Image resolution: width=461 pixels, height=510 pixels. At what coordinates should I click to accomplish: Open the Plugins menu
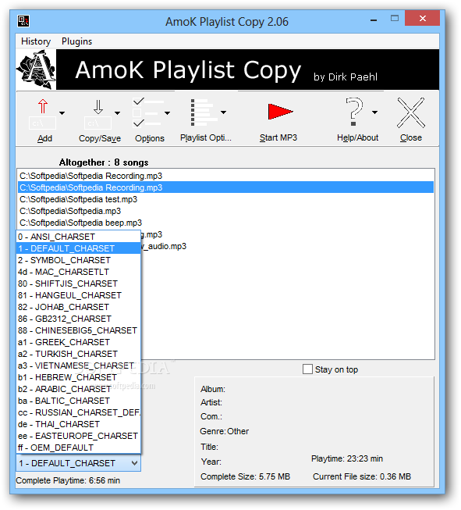click(76, 41)
